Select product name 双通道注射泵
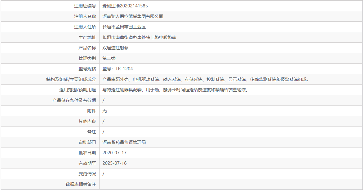364x191 pixels. point(115,48)
